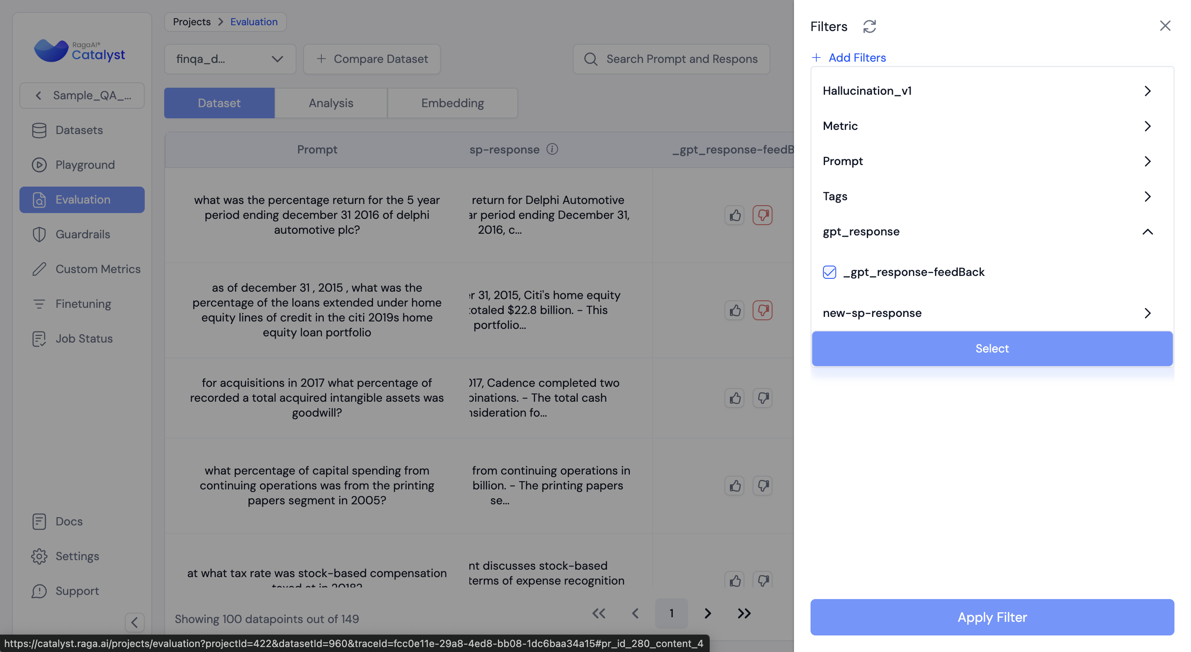This screenshot has height=652, width=1191.
Task: Thumbs down the Delphi Automotive row
Action: pos(763,215)
